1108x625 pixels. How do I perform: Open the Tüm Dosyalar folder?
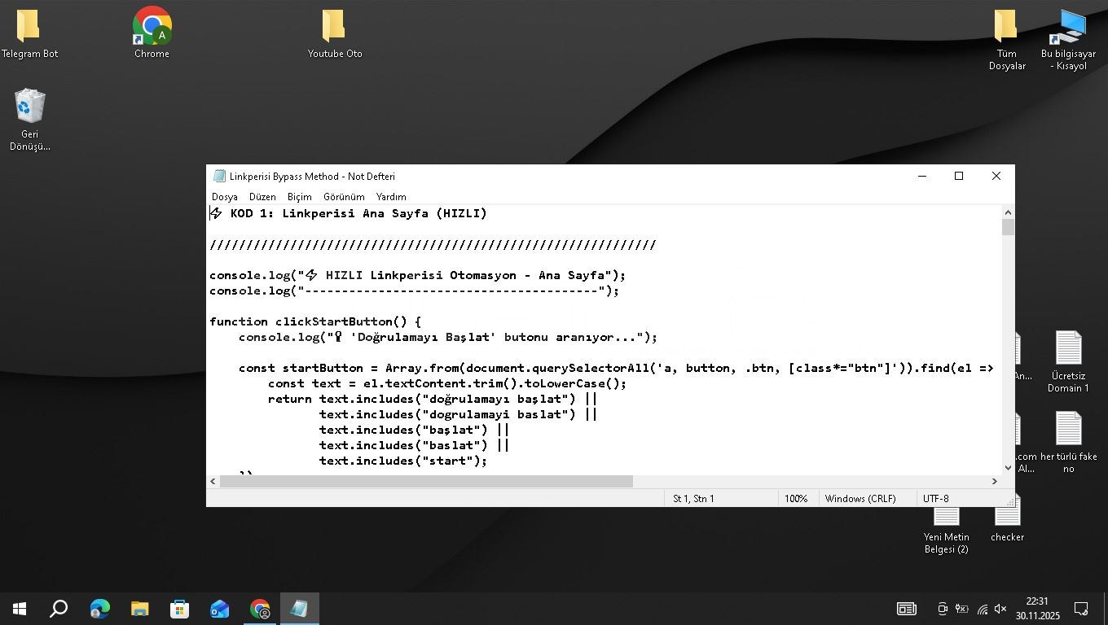(x=1007, y=28)
